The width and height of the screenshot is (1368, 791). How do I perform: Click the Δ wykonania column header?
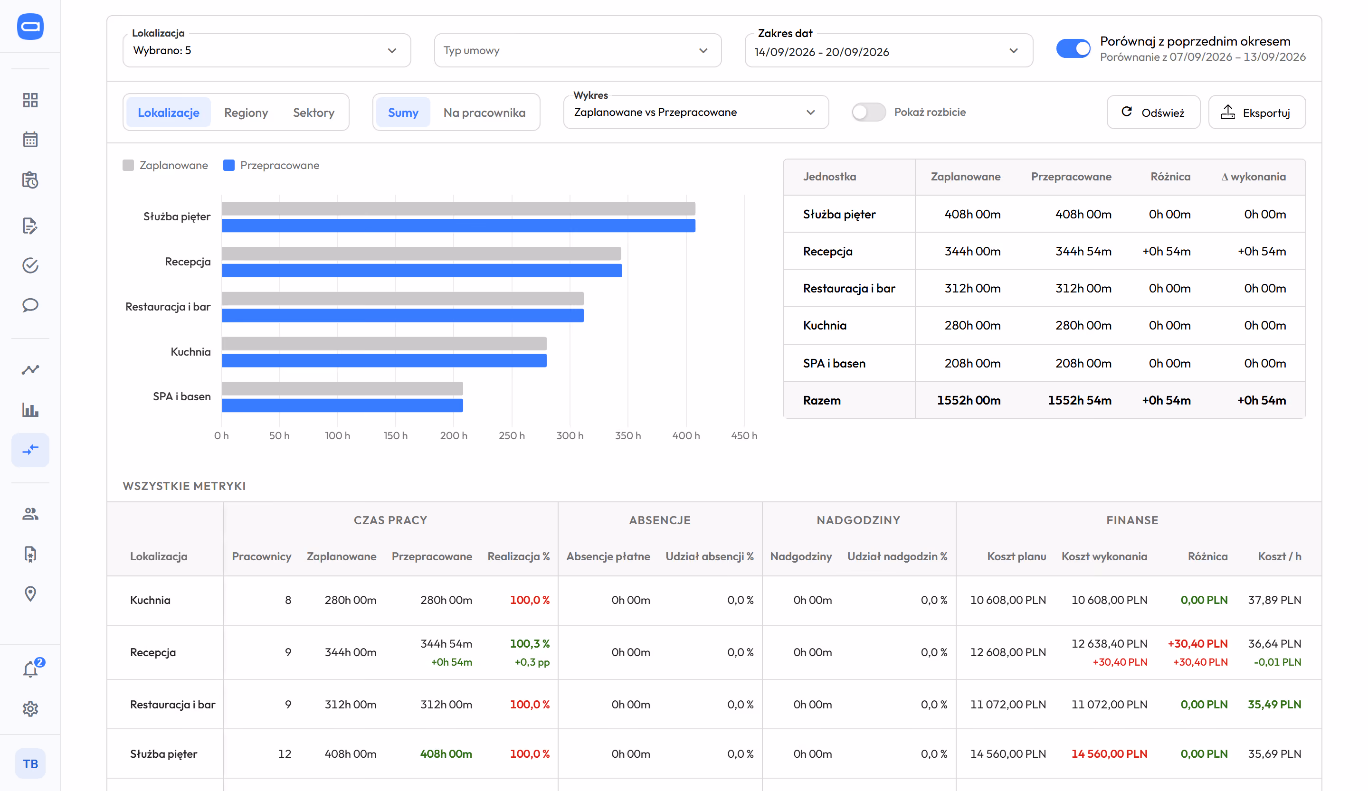point(1253,177)
